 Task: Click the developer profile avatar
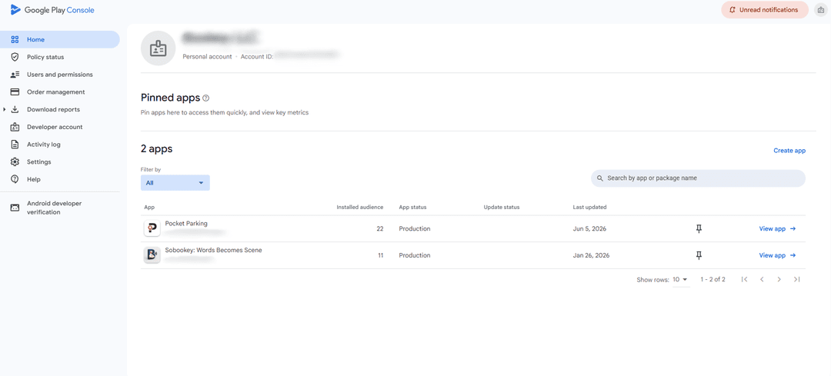coord(158,48)
